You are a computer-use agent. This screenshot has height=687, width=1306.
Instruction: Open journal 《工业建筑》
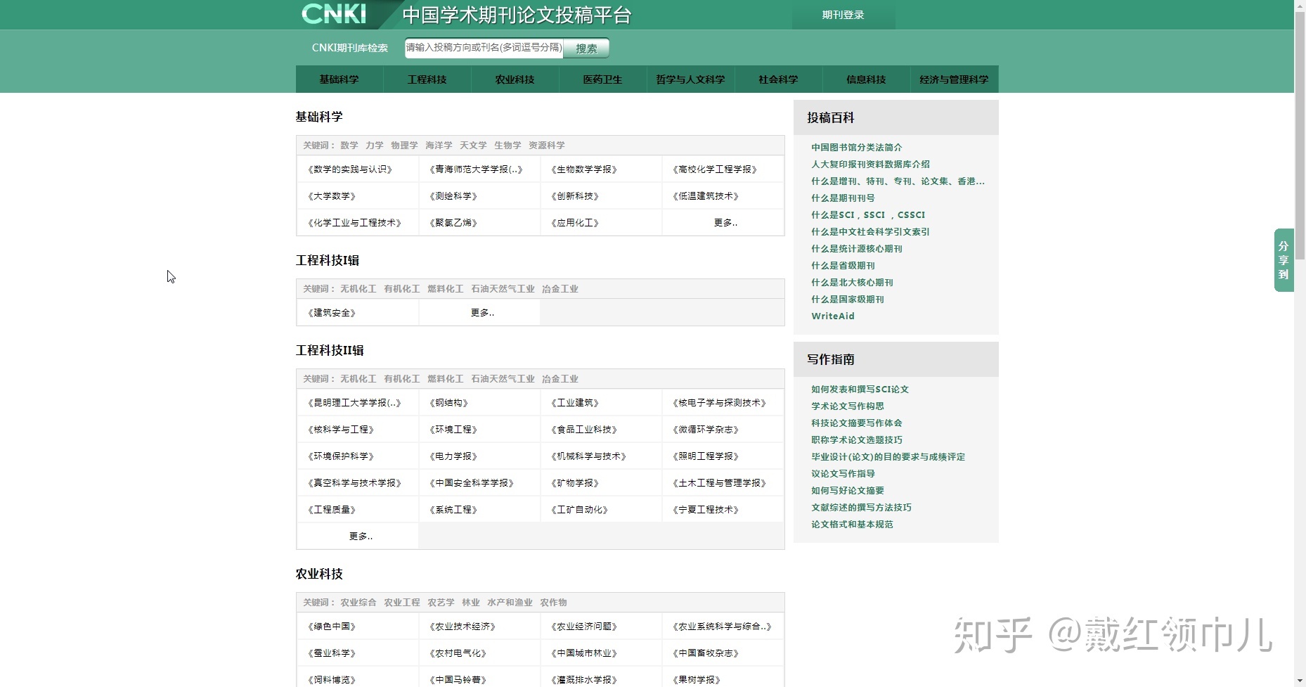point(575,403)
